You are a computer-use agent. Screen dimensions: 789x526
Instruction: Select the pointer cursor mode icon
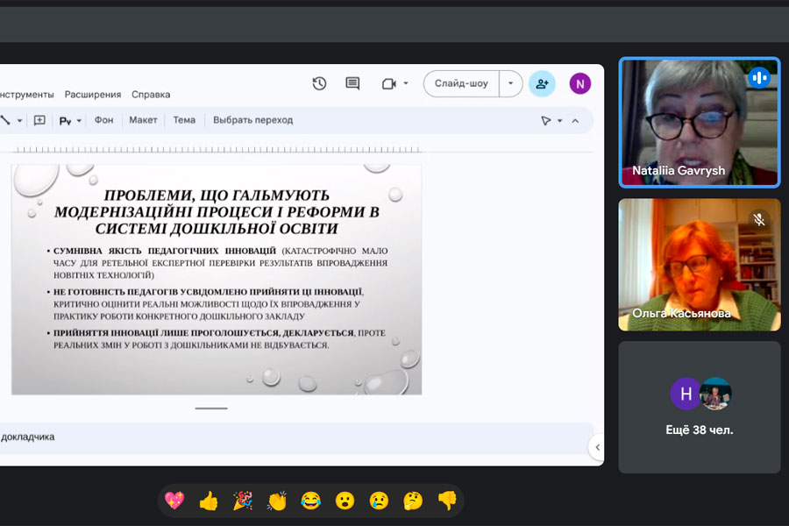(x=546, y=121)
